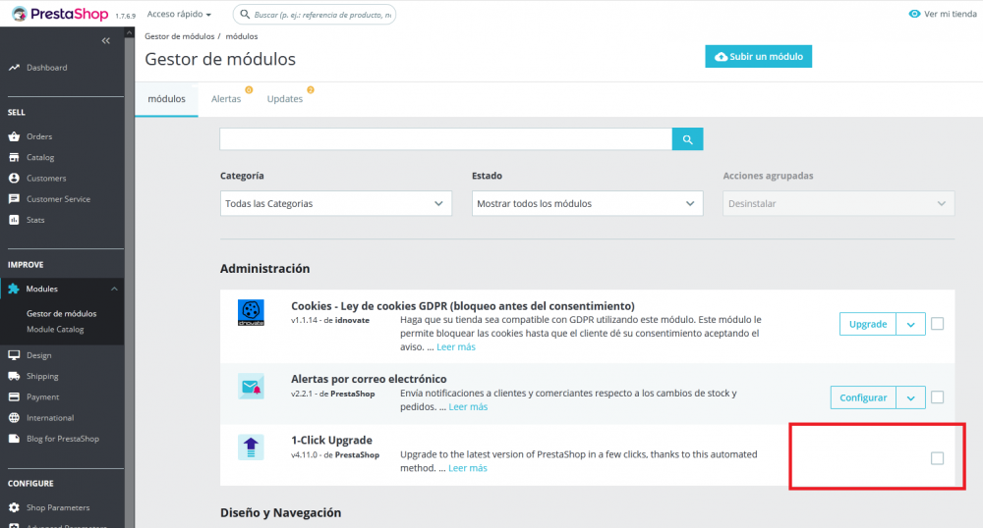Click Configurar for Alertas por correo electrónico
Screen dimensions: 983x528
863,397
